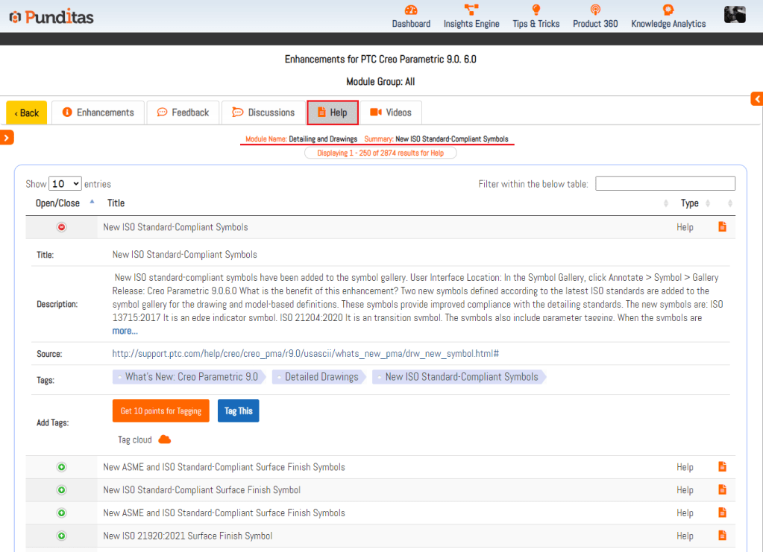Screen dimensions: 763x552
Task: Expand the New ISO 21920:2021 Surface Finish Symbol row
Action: pos(62,536)
